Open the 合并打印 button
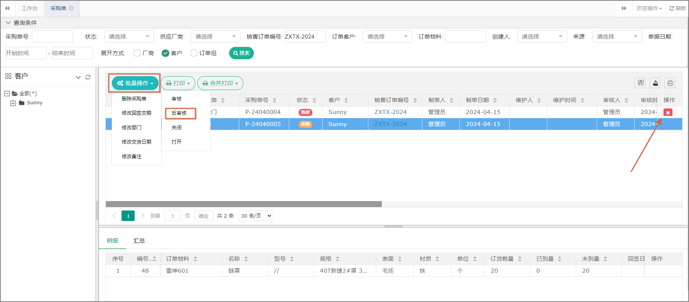This screenshot has width=689, height=302. pos(220,83)
